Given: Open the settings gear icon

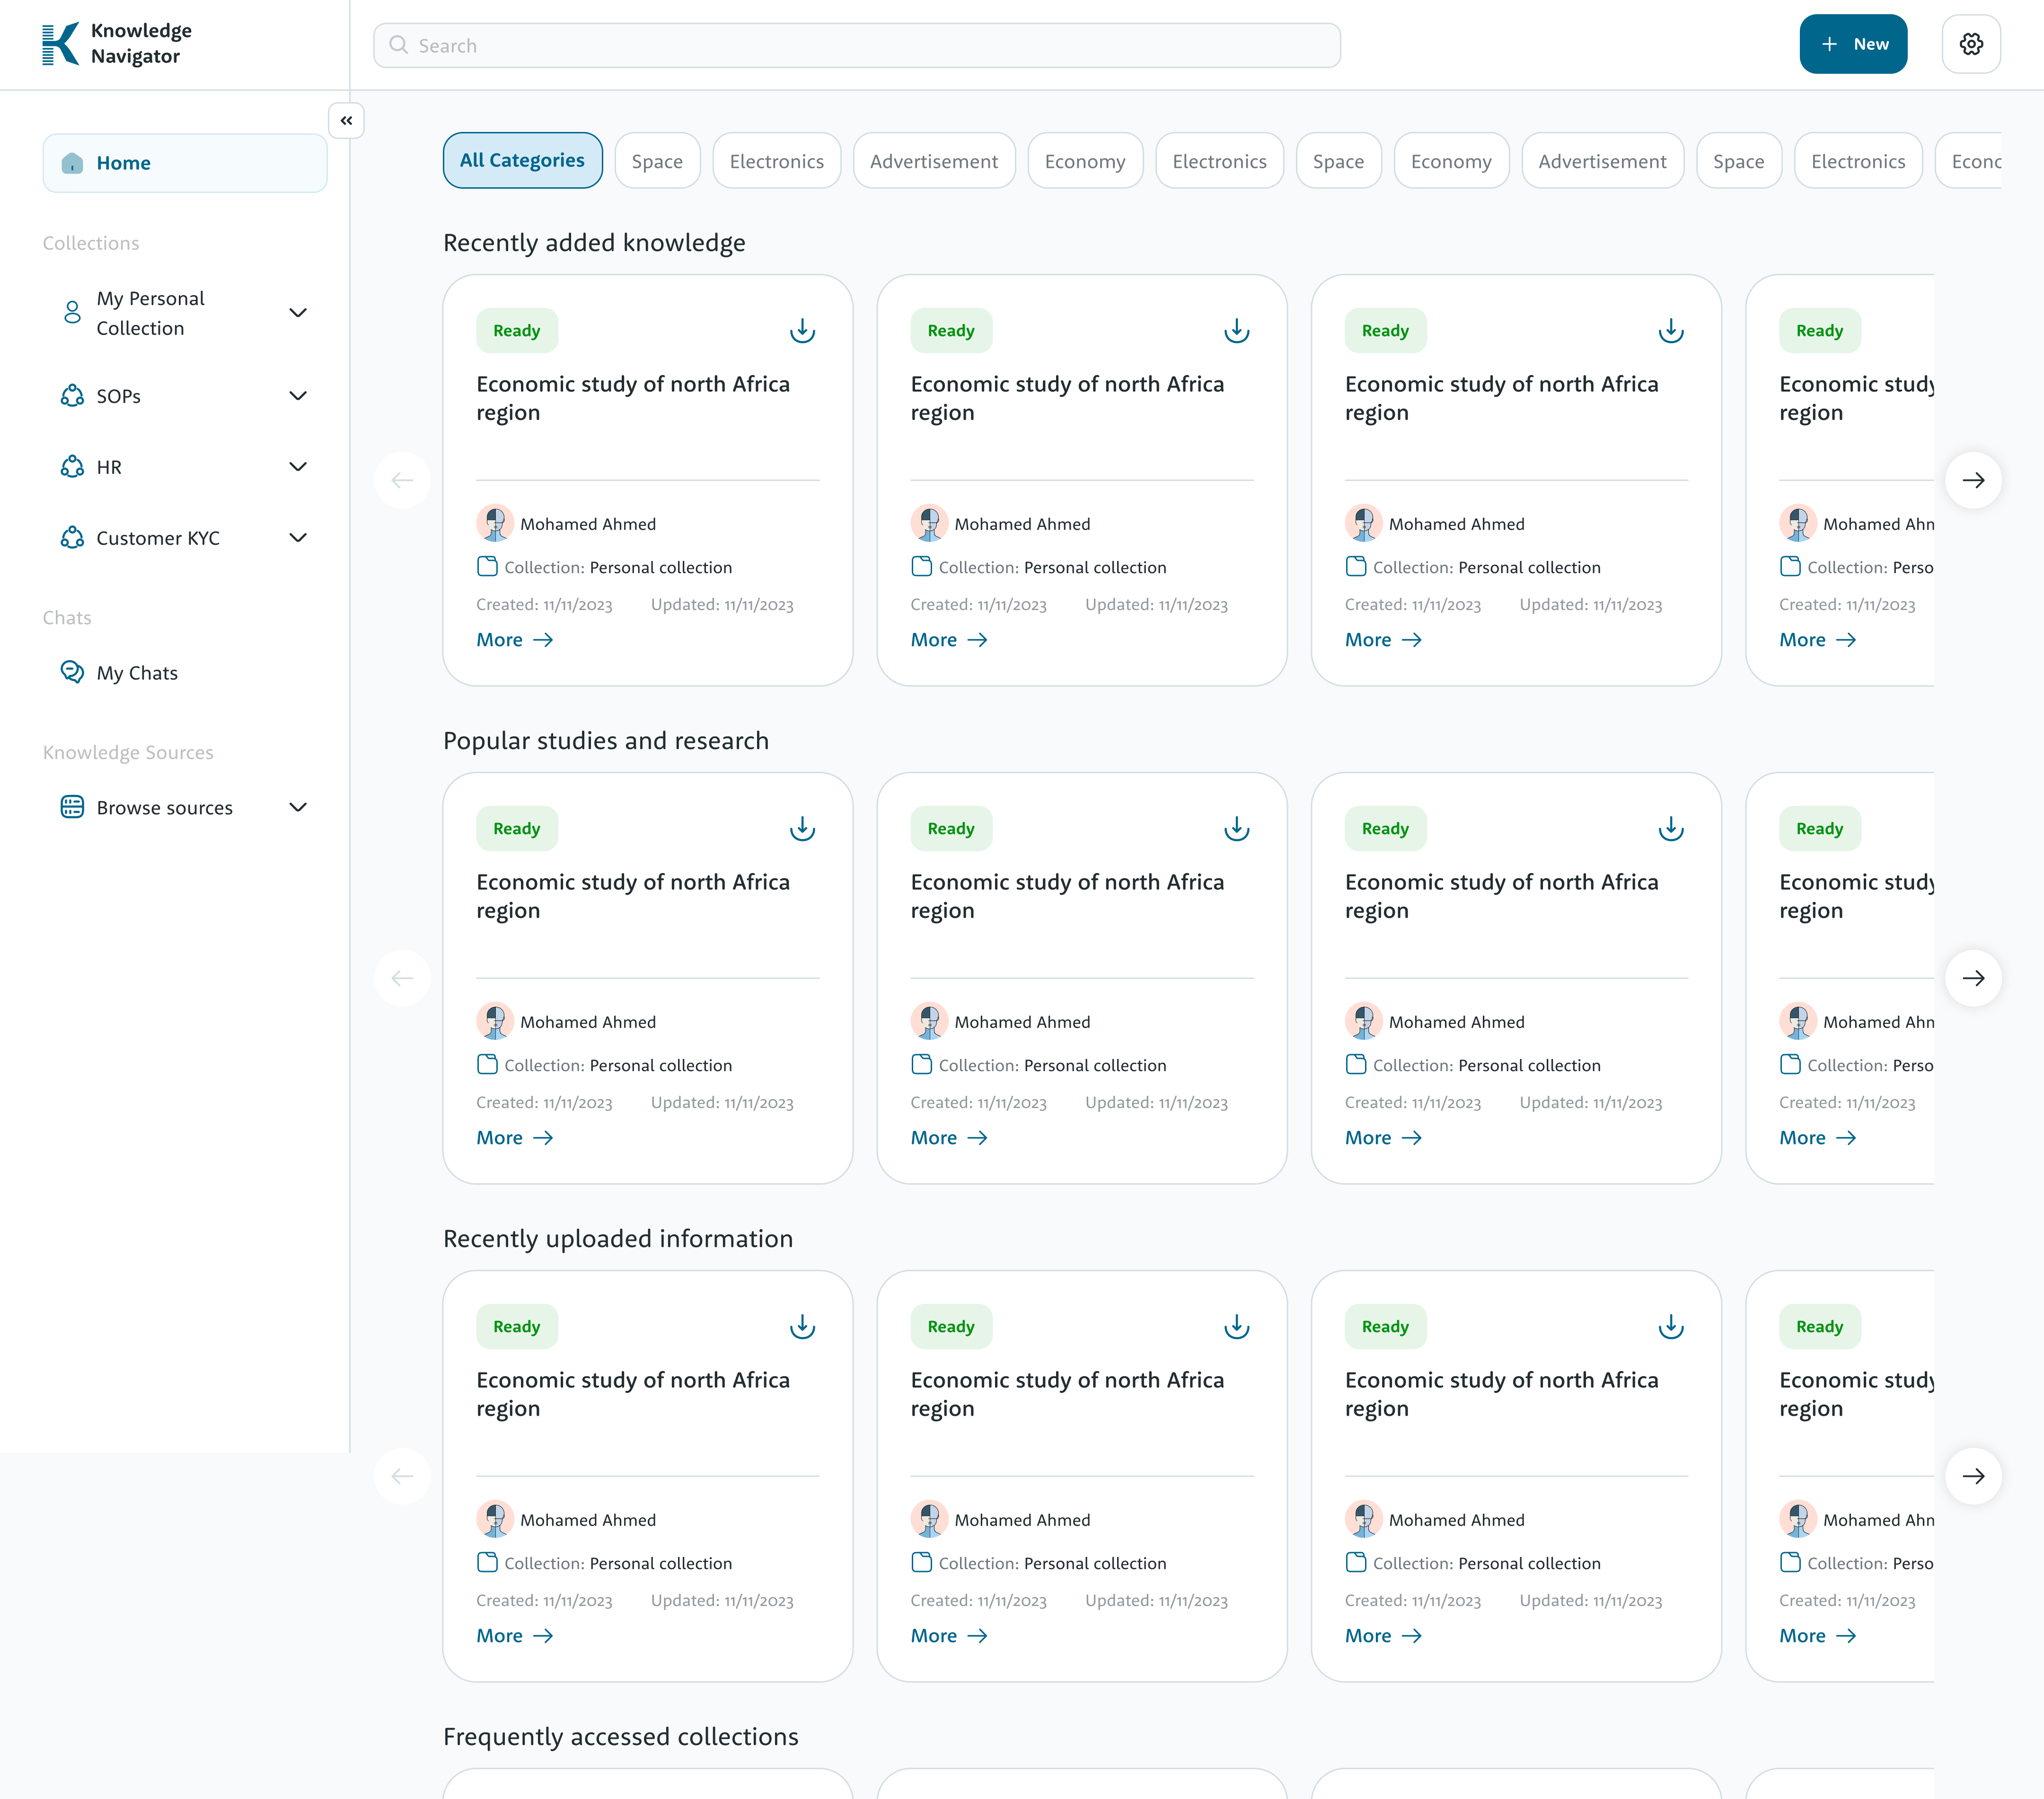Looking at the screenshot, I should [1971, 44].
